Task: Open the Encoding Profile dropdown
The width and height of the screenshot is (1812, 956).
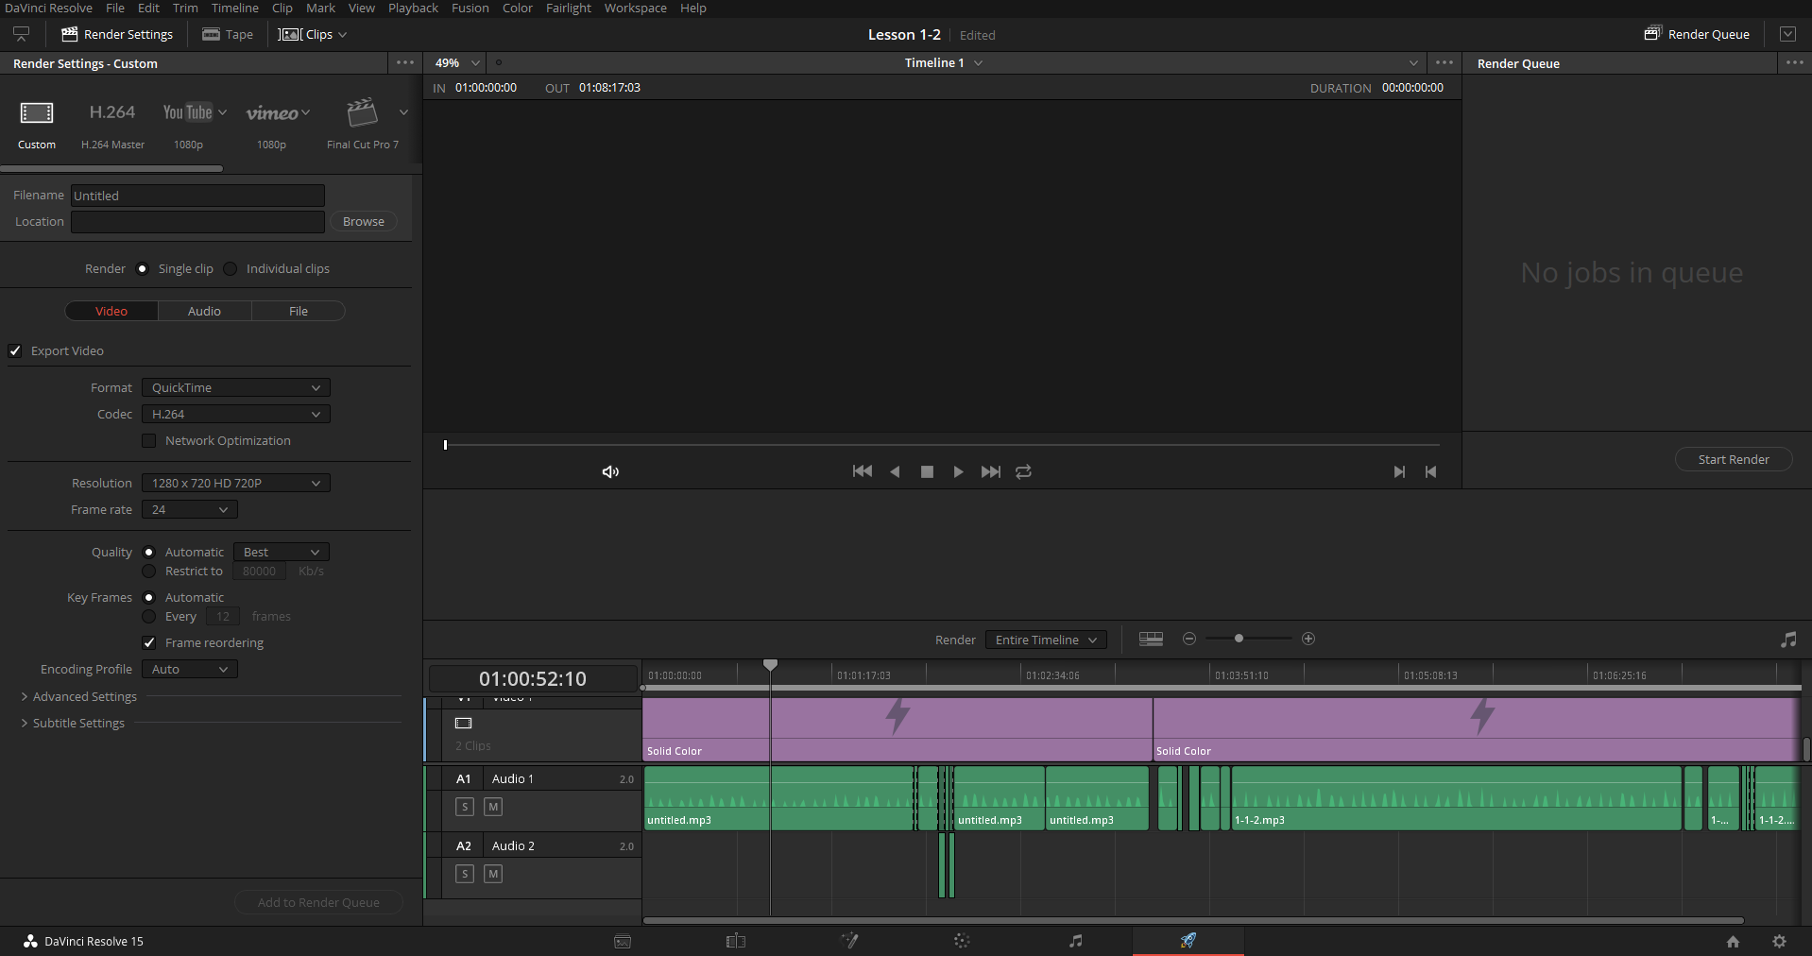Action: pos(190,670)
